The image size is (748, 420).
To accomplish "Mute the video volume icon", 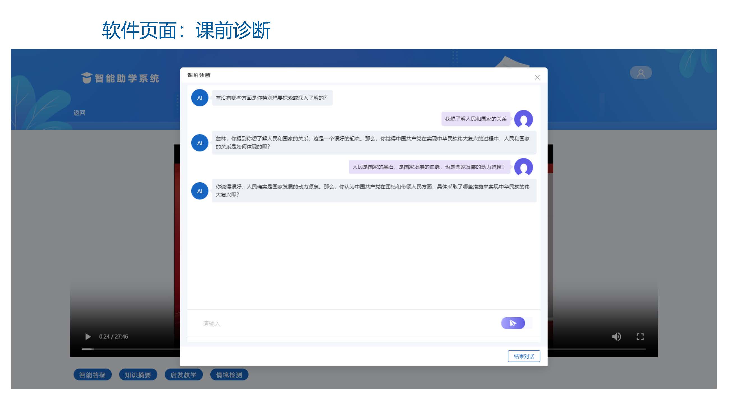I will click(616, 337).
